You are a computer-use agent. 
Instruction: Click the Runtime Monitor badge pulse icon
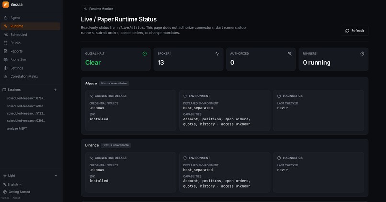[x=85, y=9]
